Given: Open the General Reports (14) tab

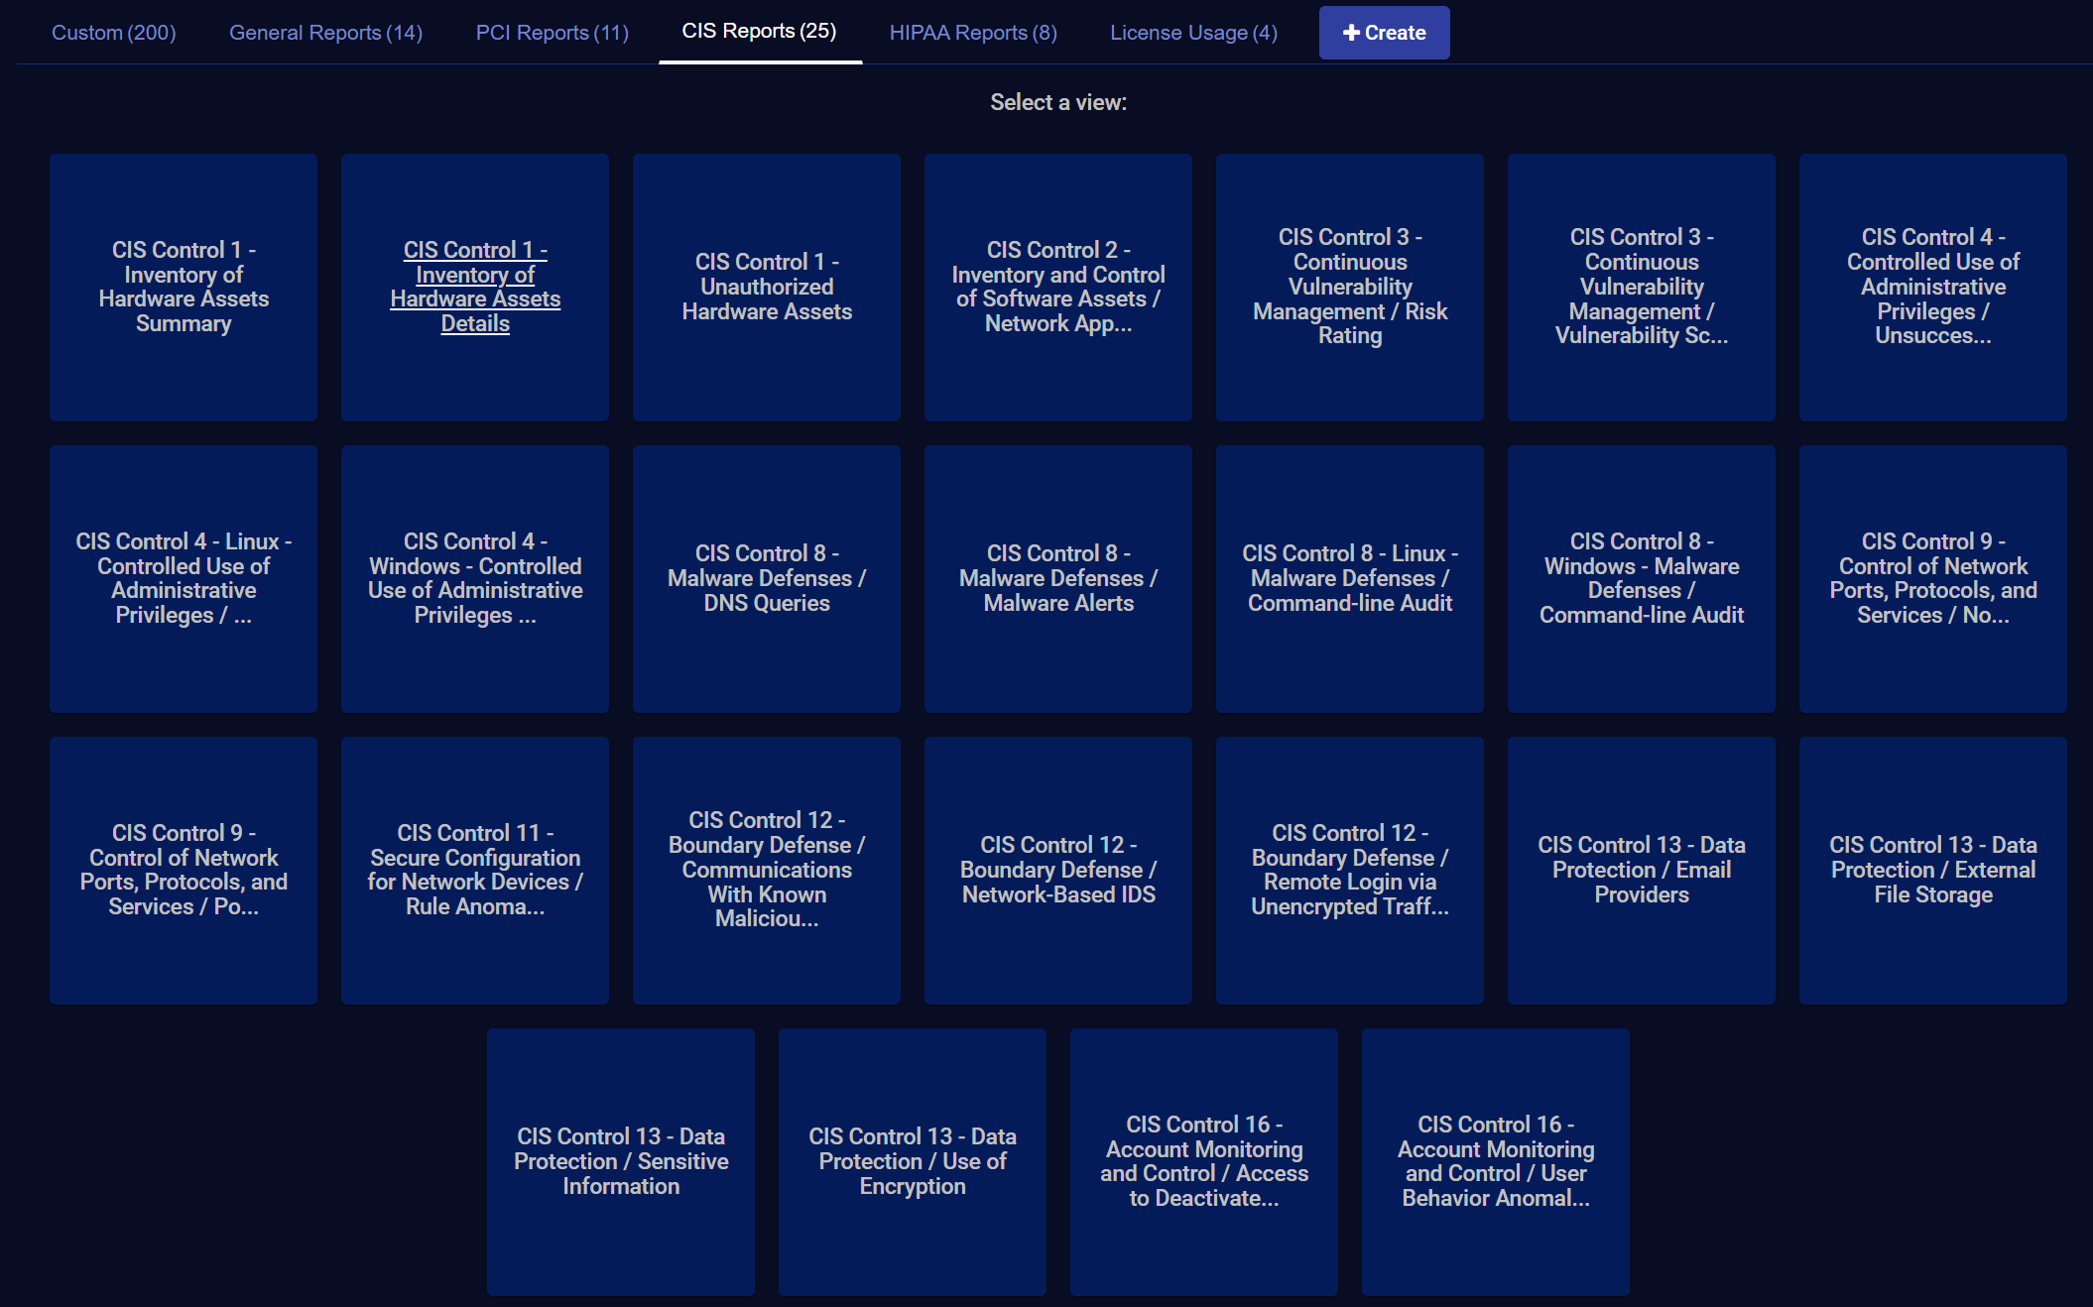Looking at the screenshot, I should pos(325,33).
